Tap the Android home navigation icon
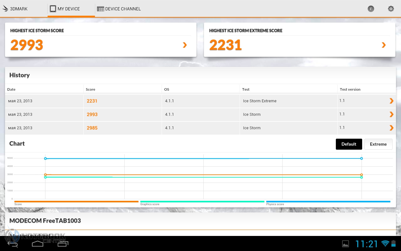 tap(37, 243)
